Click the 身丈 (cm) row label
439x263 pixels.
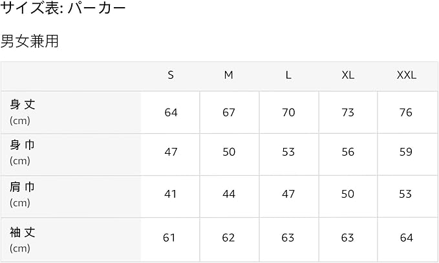tap(23, 112)
